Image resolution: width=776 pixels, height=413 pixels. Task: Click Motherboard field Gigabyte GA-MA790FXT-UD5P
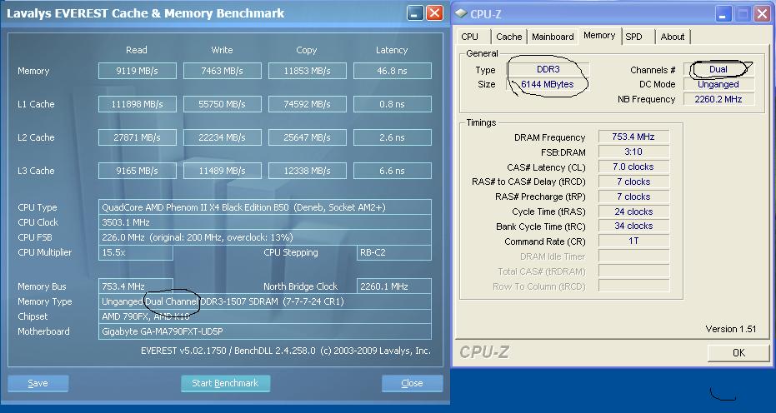click(265, 331)
